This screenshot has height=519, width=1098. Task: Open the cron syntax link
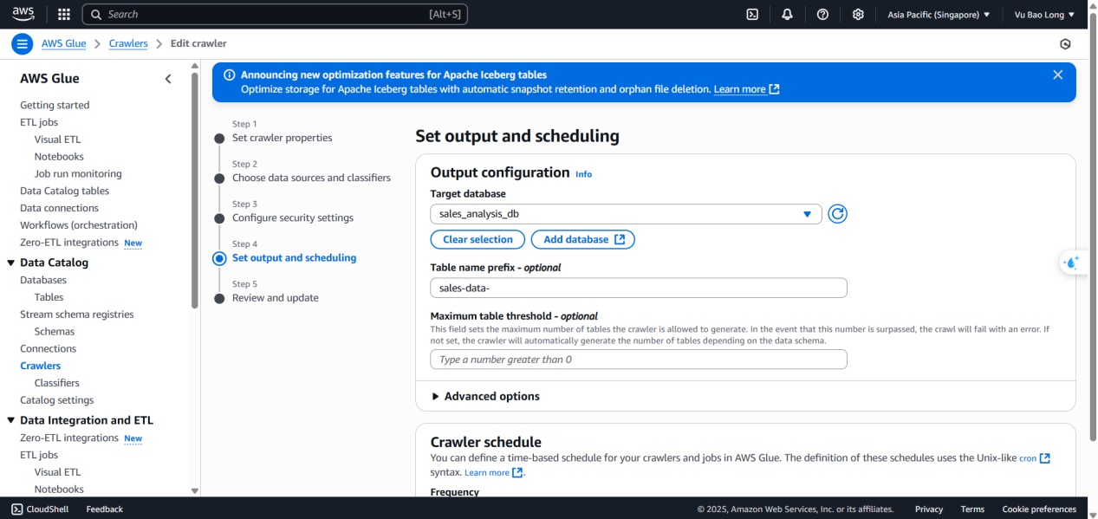click(x=1035, y=458)
